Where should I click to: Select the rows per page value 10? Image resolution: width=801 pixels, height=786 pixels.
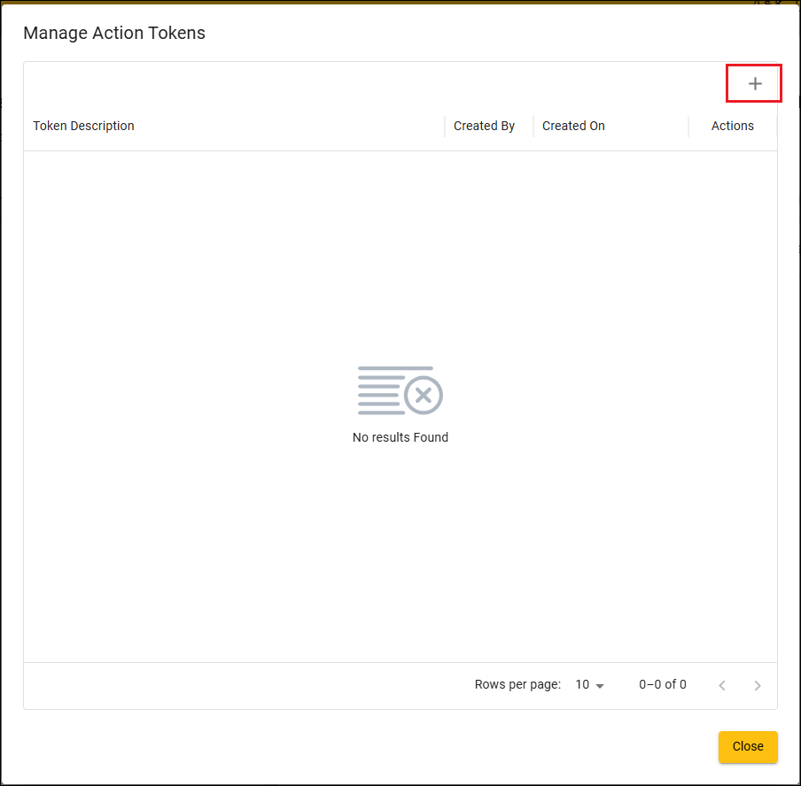coord(582,684)
